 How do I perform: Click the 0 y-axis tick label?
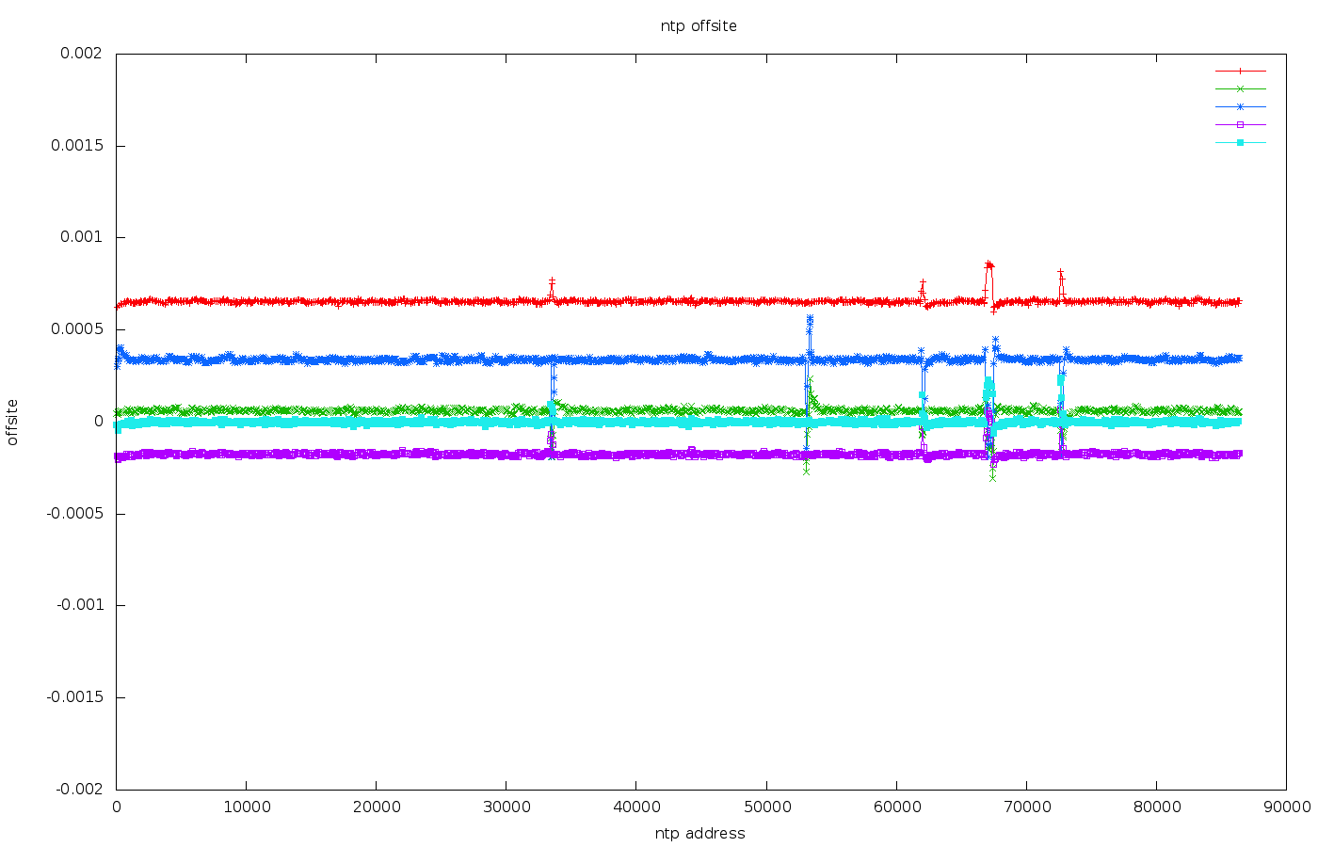tap(98, 421)
